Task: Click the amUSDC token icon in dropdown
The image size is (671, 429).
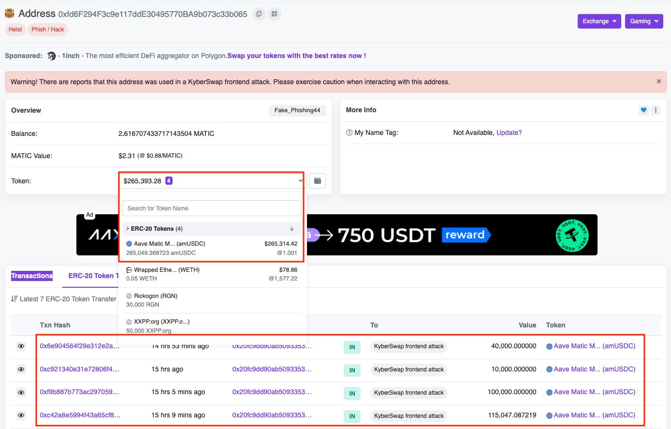Action: (x=129, y=244)
